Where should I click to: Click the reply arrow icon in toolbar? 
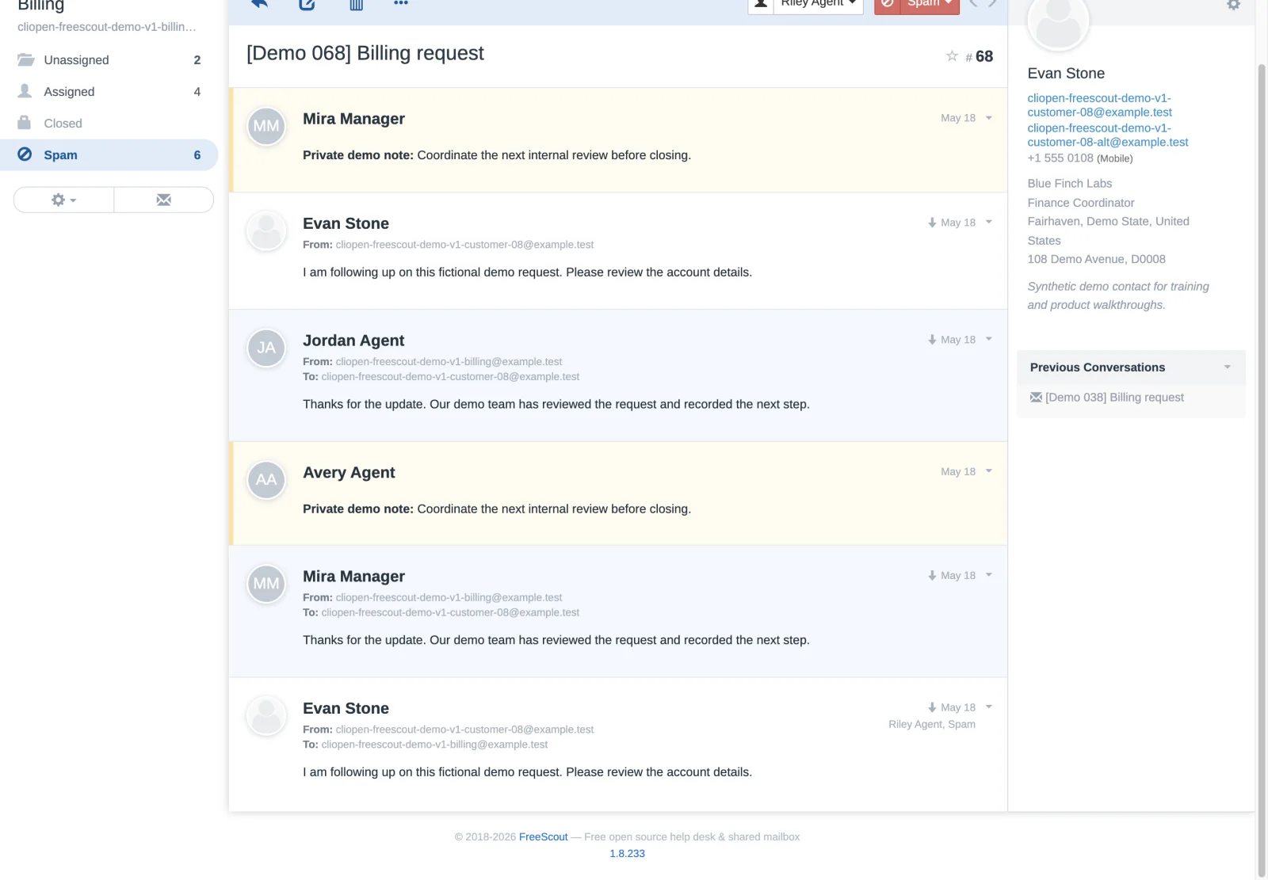tap(259, 3)
